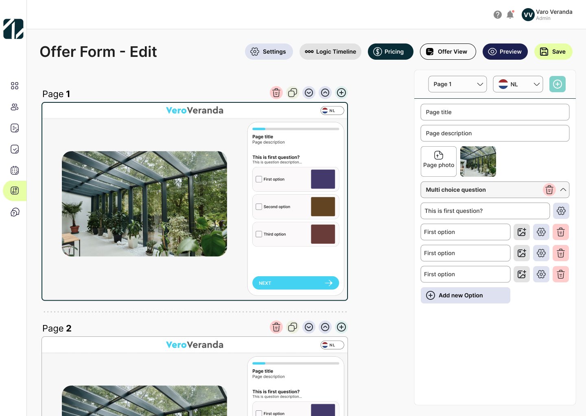This screenshot has width=586, height=416.
Task: Tick the Second option checkbox
Action: [x=259, y=207]
